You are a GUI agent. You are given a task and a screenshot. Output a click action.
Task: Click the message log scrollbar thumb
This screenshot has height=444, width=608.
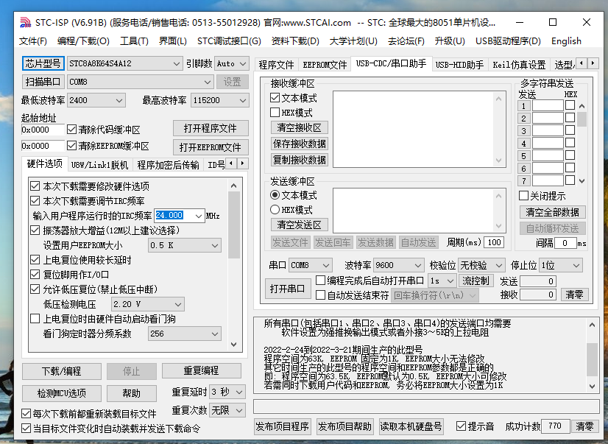pyautogui.click(x=592, y=359)
